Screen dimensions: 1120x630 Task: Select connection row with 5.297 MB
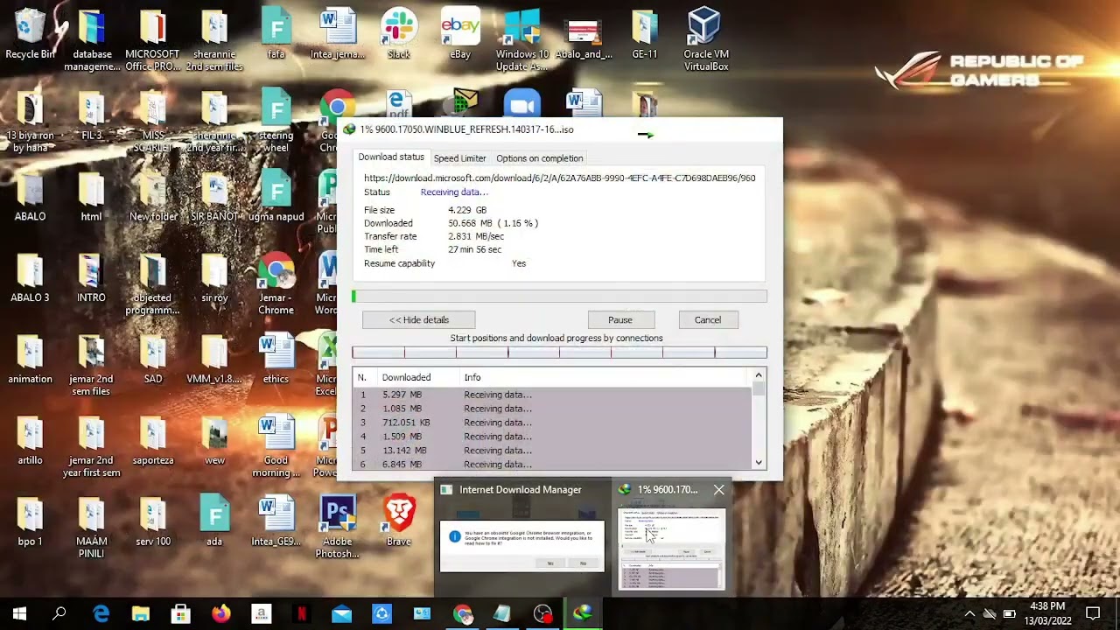click(x=552, y=395)
